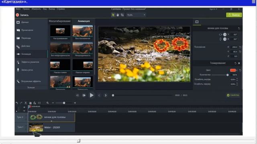Click the Ослабить внутрь ease-in stepper
This screenshot has width=257, height=144.
237,79
